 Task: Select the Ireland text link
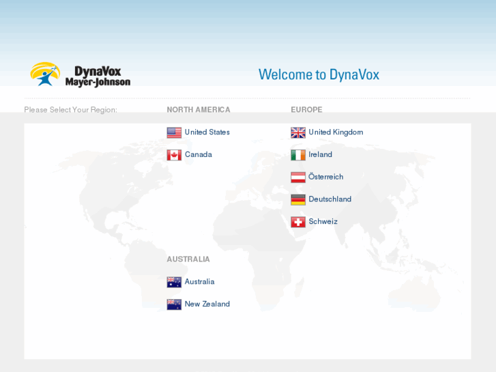(x=320, y=154)
